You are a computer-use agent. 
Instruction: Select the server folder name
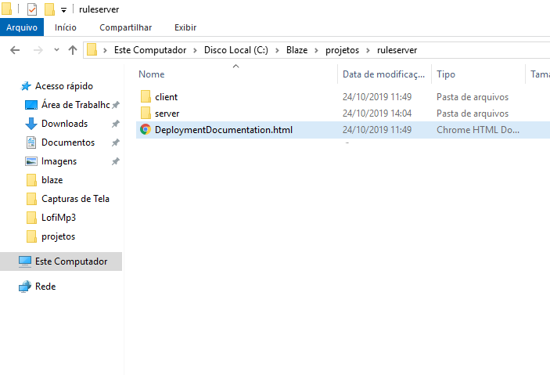coord(167,114)
